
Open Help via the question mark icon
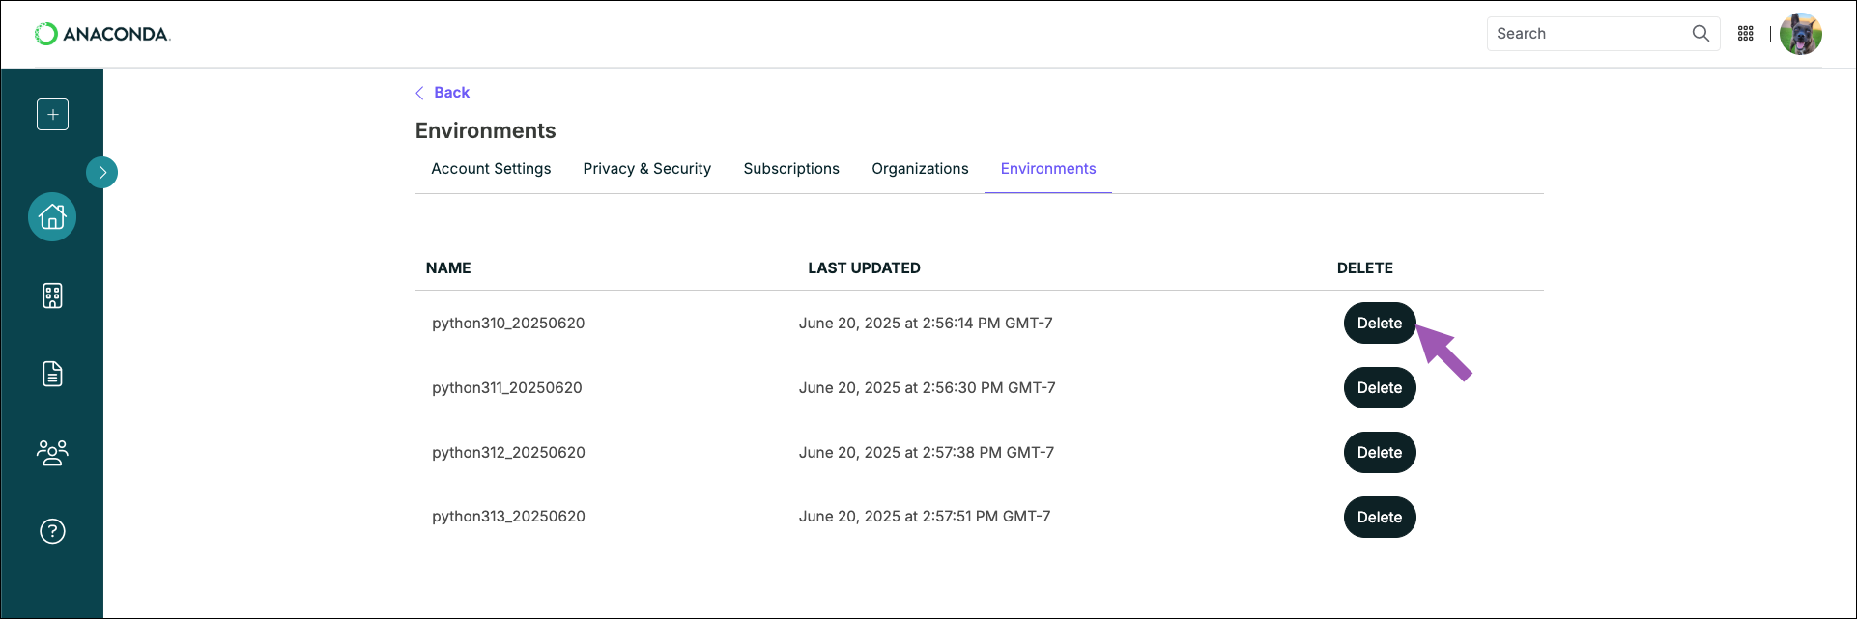pos(52,531)
